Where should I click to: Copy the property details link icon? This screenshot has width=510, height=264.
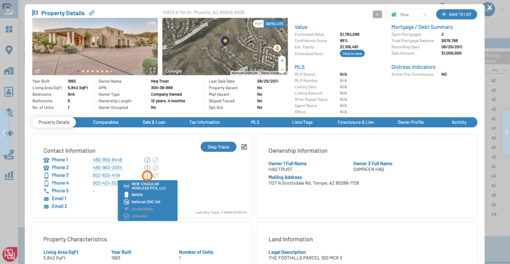pyautogui.click(x=92, y=13)
